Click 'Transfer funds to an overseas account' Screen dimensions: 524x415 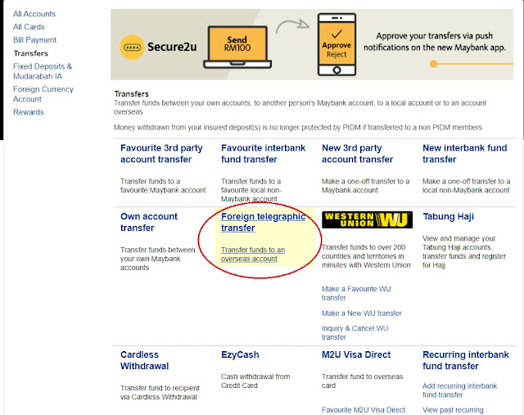[x=253, y=255]
